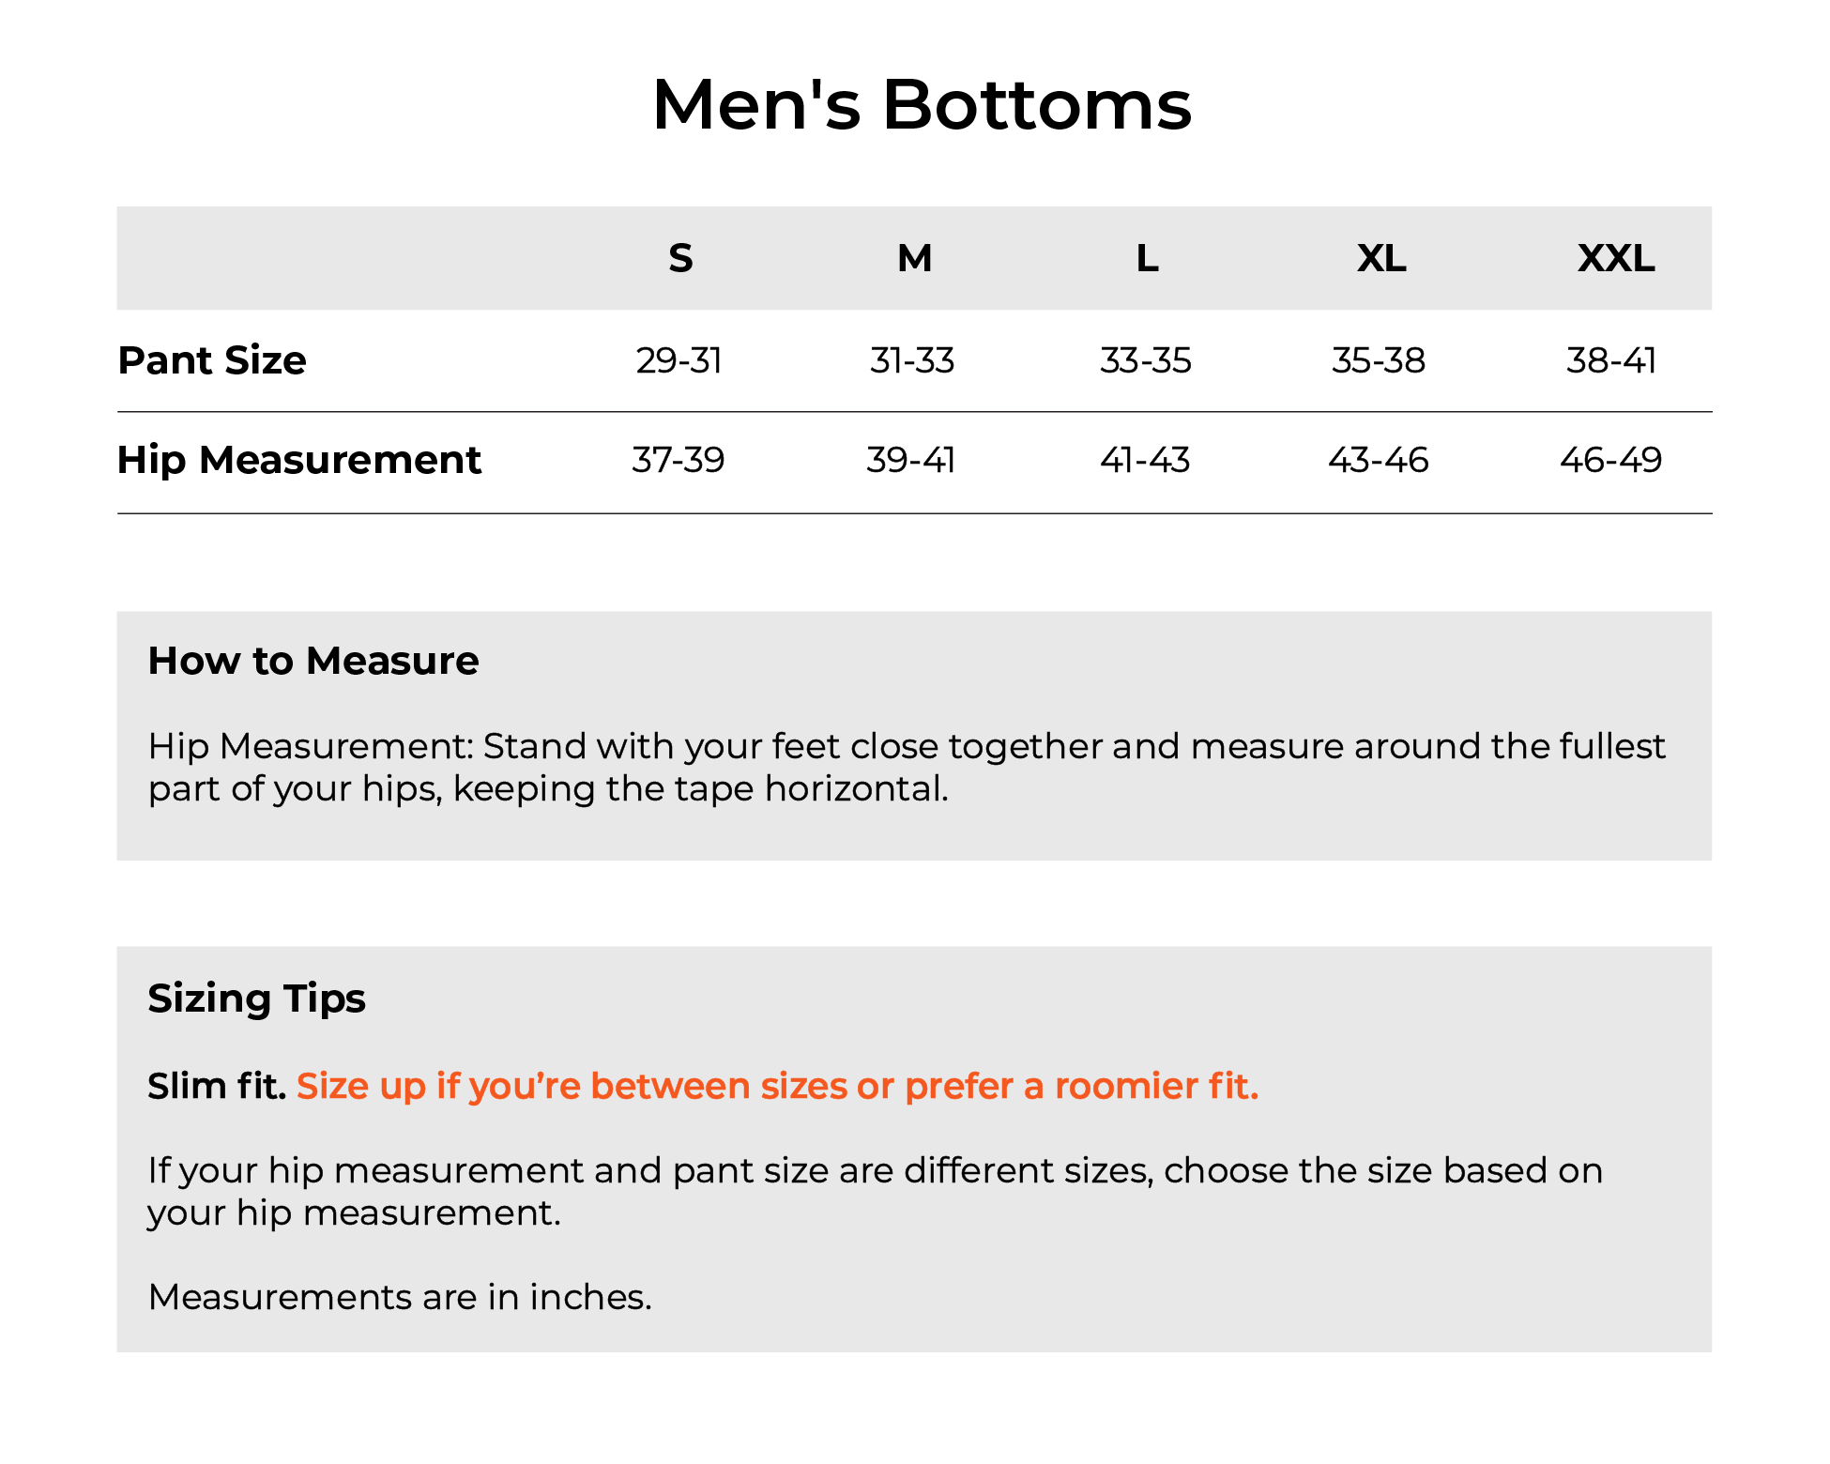
Task: Click the 29-31 pant size cell
Action: 679,360
